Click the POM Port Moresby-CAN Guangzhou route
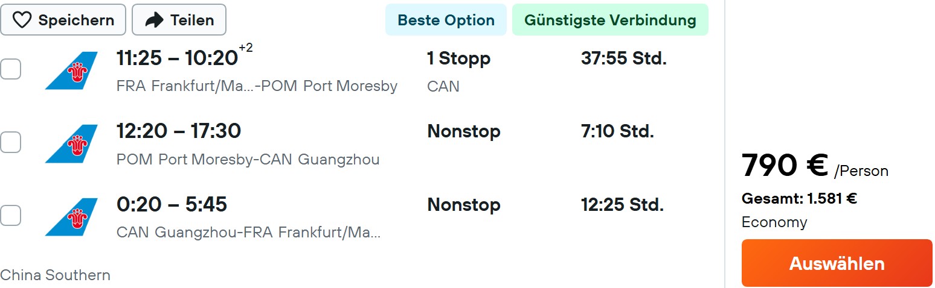Image resolution: width=935 pixels, height=288 pixels. (248, 160)
